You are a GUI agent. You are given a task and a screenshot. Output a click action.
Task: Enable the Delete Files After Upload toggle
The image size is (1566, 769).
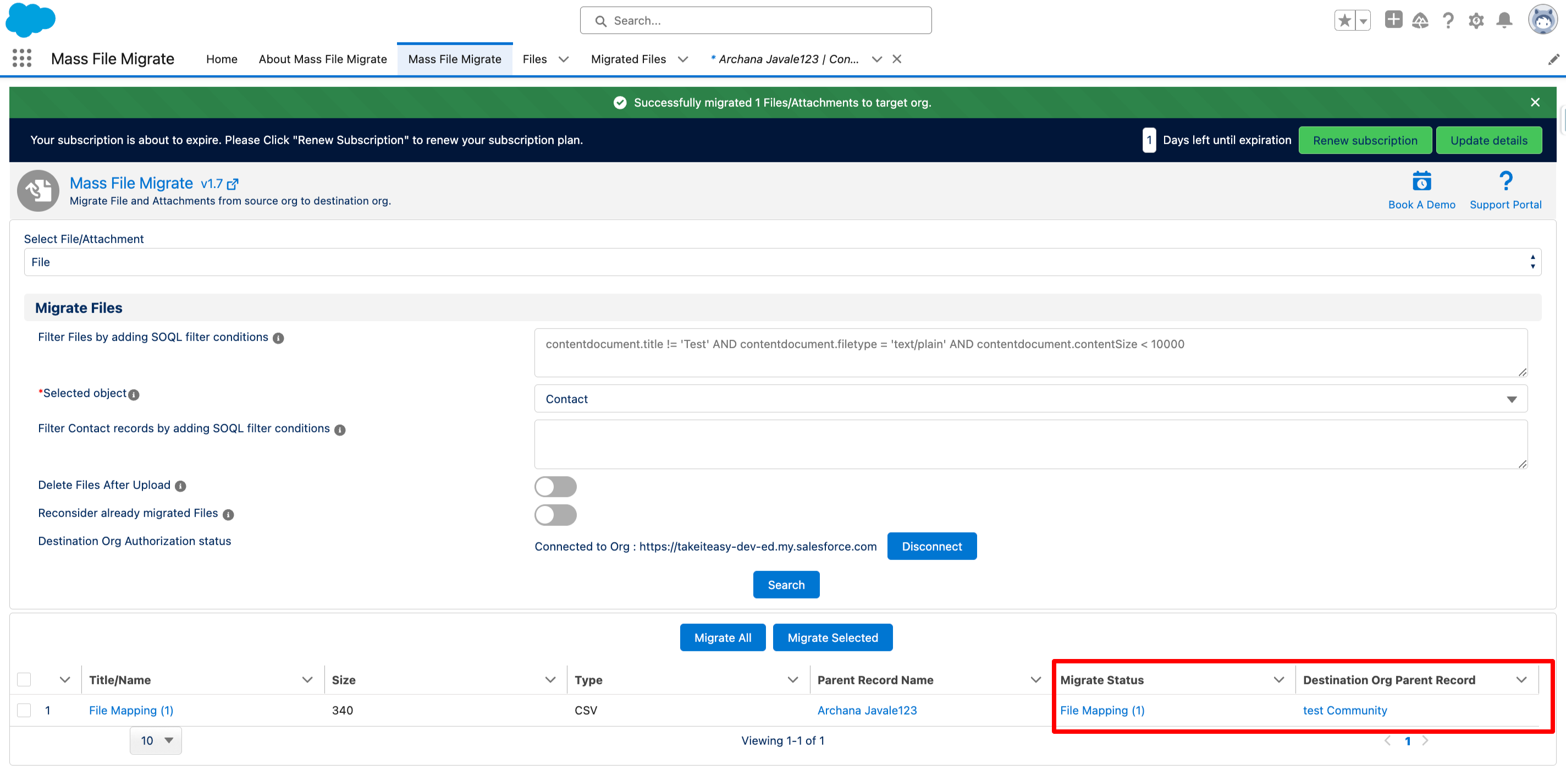pos(555,486)
